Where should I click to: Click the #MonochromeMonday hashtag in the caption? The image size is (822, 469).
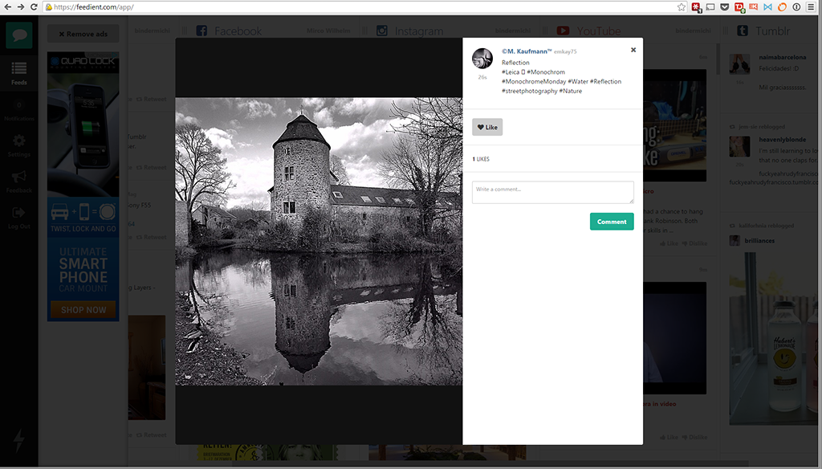(x=534, y=81)
